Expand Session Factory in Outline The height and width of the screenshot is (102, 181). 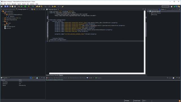(x=150, y=13)
